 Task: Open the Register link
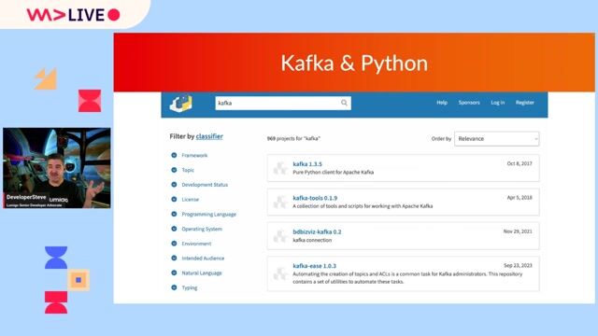click(525, 103)
